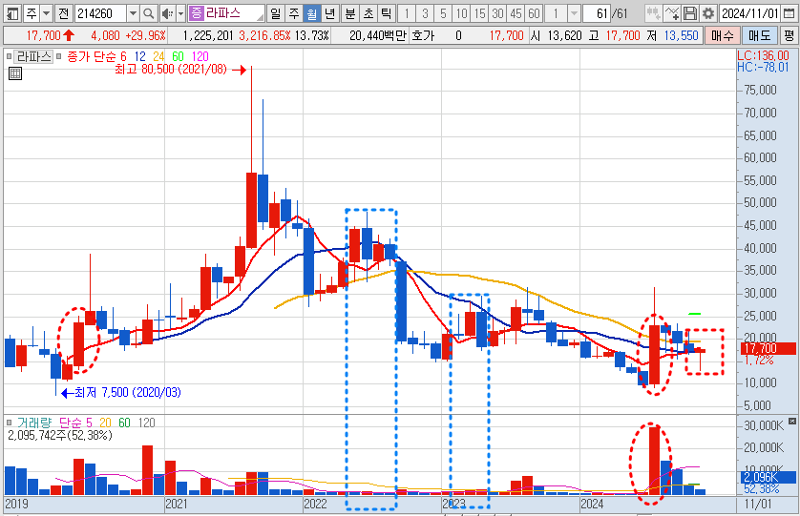800x516 pixels.
Task: Click the small square marker before 거래량 legend
Action: (x=10, y=423)
